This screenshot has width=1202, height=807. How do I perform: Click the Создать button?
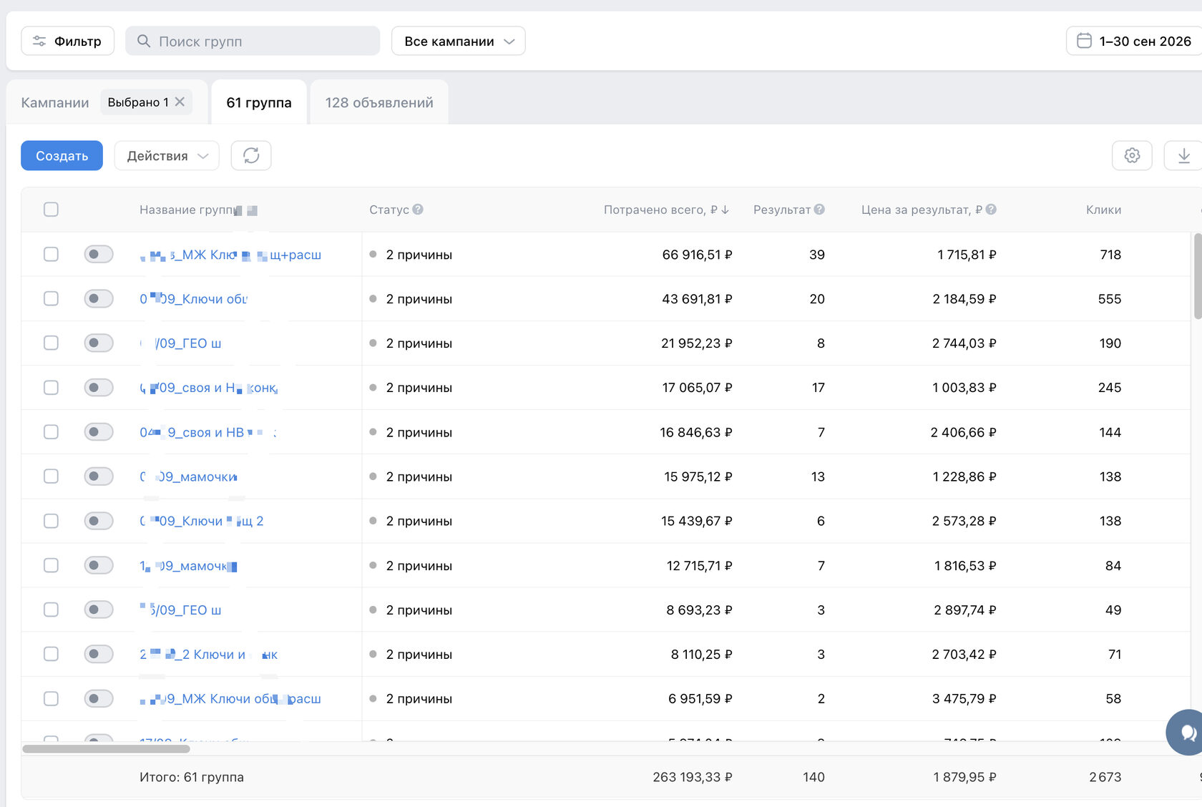pos(62,155)
